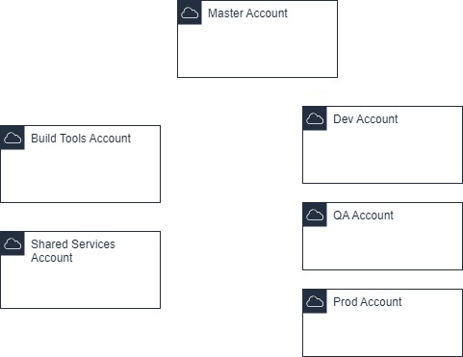Click the Prod Account cloud icon

tap(315, 301)
